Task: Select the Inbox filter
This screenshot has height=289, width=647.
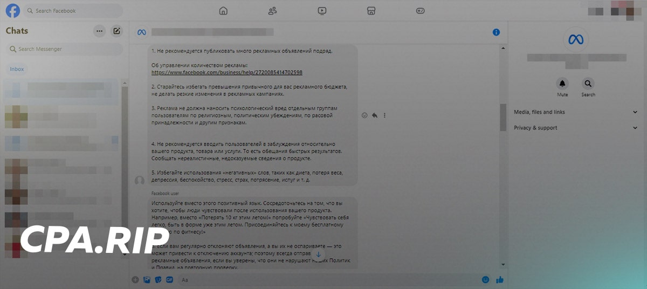Action: click(x=17, y=69)
